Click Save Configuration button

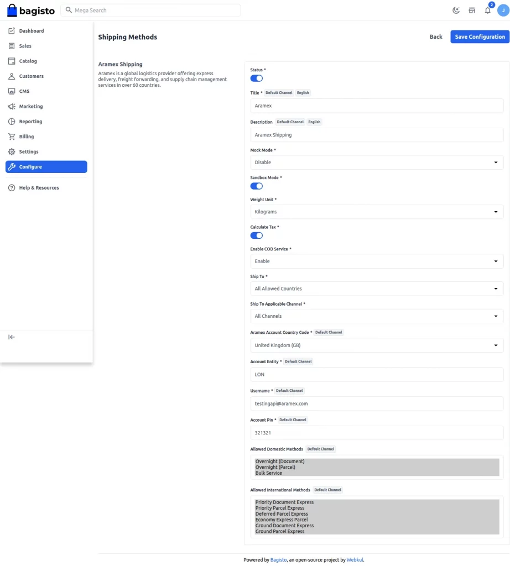click(480, 37)
